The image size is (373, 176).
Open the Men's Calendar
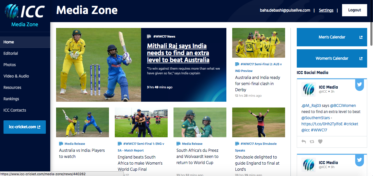coord(332,37)
